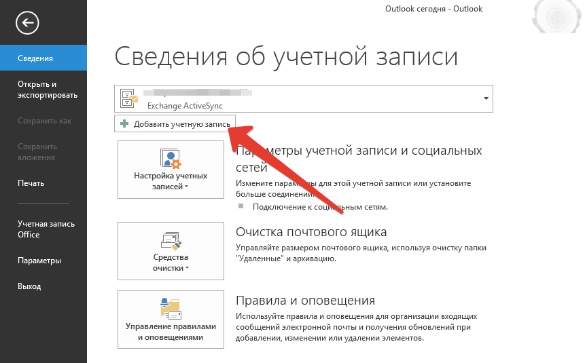Click the Exchange ActiveSync mailbox icon
The width and height of the screenshot is (585, 363).
click(x=129, y=98)
